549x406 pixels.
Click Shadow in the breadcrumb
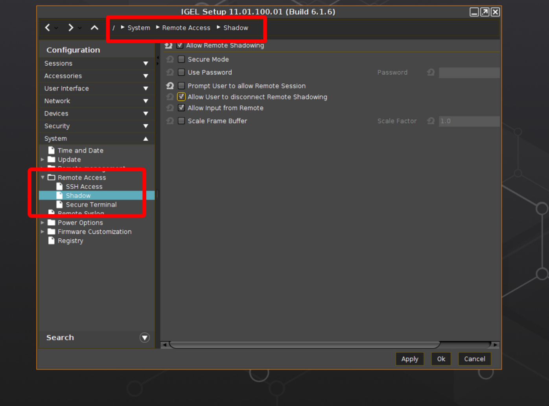pyautogui.click(x=236, y=28)
